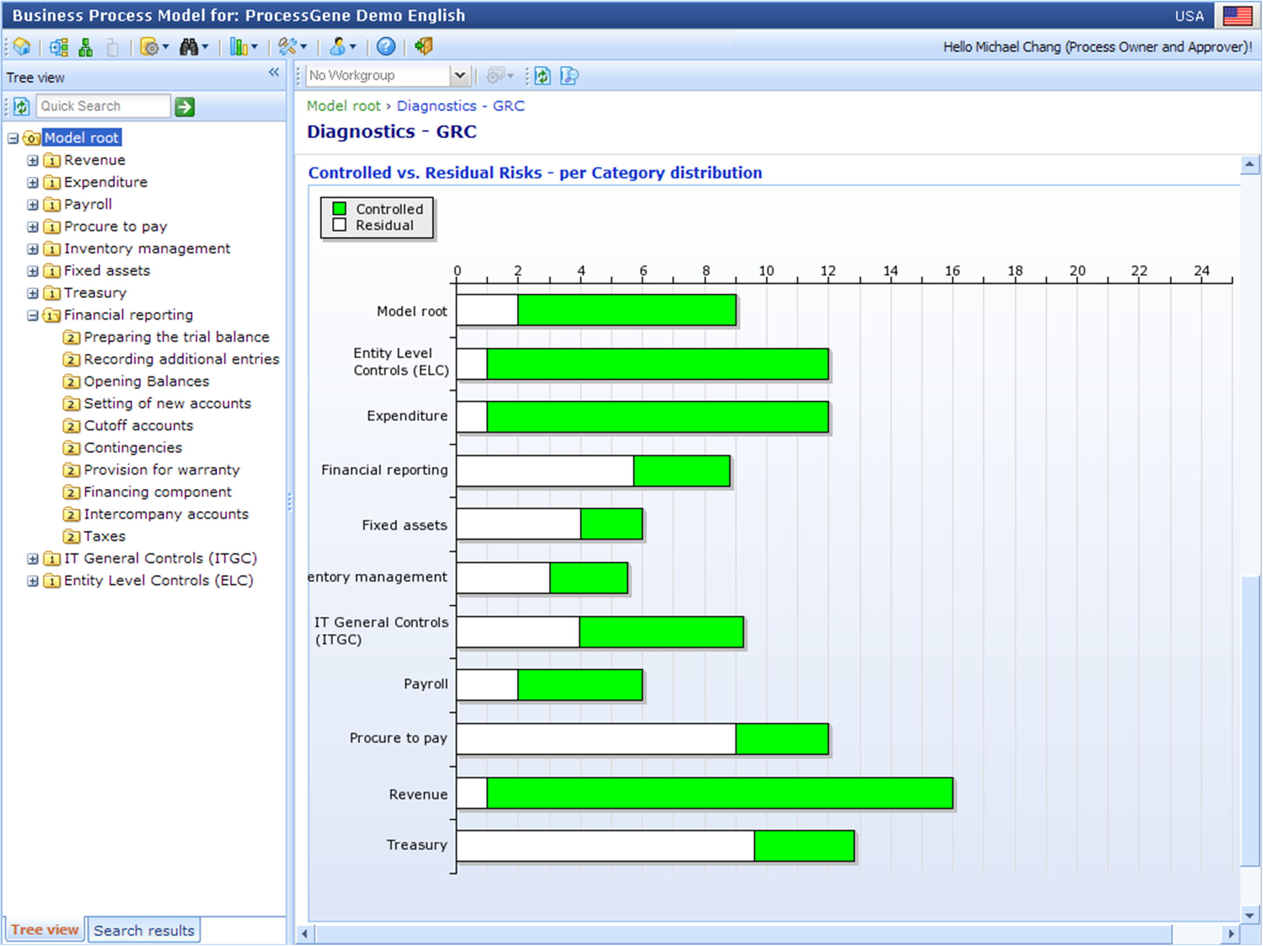The image size is (1263, 946).
Task: Expand the Revenue tree node
Action: click(32, 160)
